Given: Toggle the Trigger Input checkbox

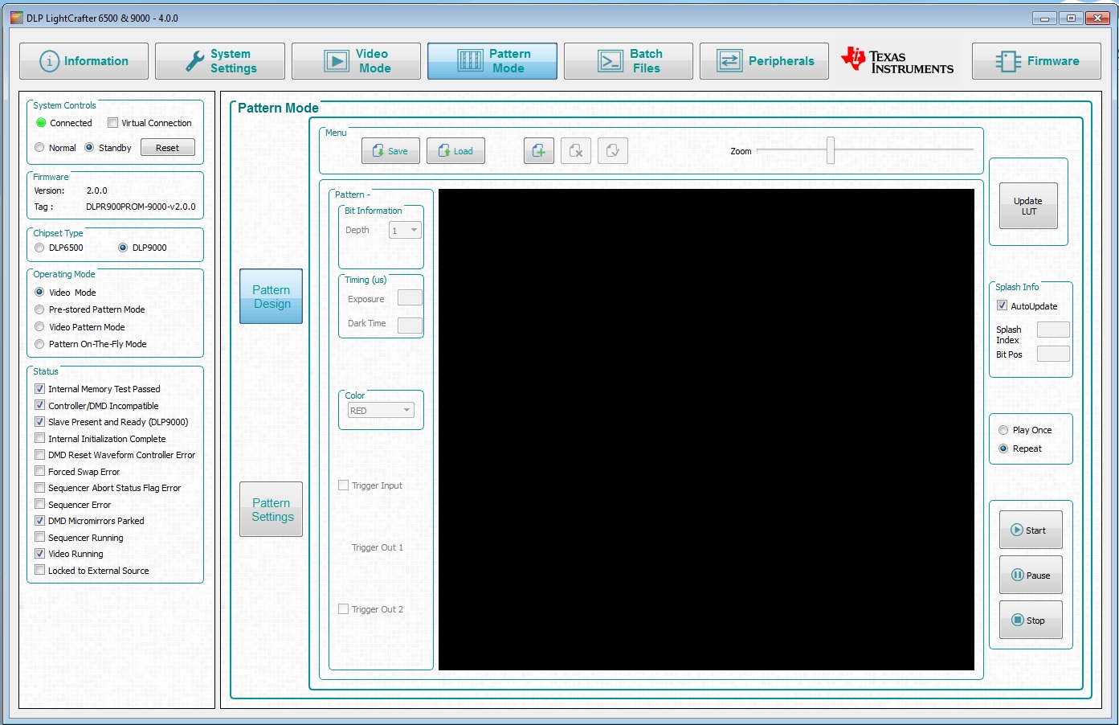Looking at the screenshot, I should [x=343, y=485].
